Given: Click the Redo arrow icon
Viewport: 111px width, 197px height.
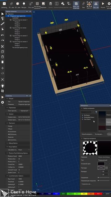Looking at the screenshot, I should coord(2,40).
